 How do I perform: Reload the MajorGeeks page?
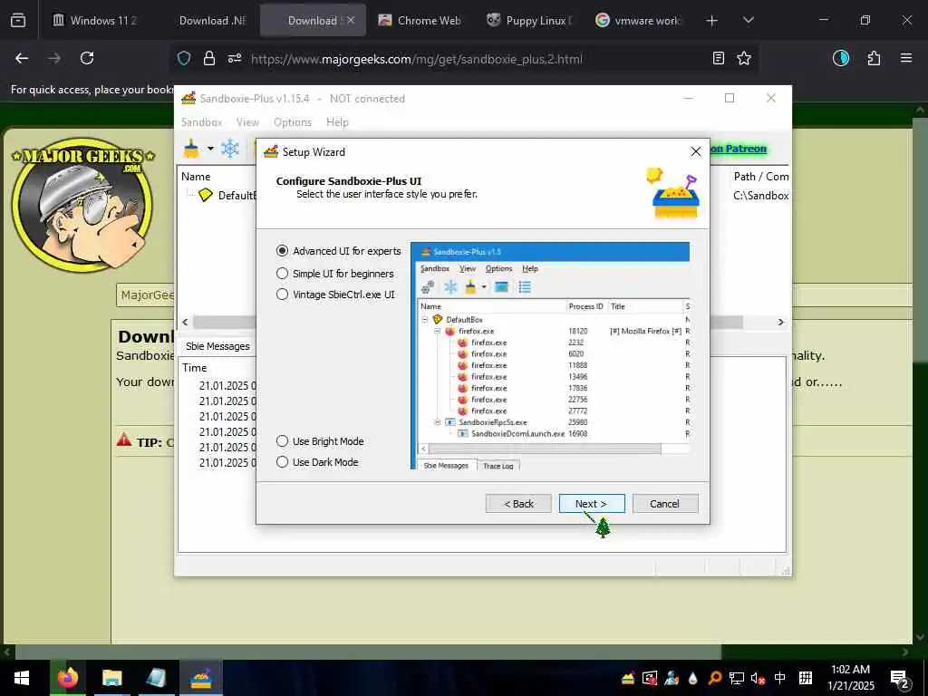87,58
